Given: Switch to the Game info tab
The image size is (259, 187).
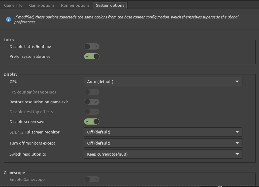Looking at the screenshot, I should click(x=13, y=5).
